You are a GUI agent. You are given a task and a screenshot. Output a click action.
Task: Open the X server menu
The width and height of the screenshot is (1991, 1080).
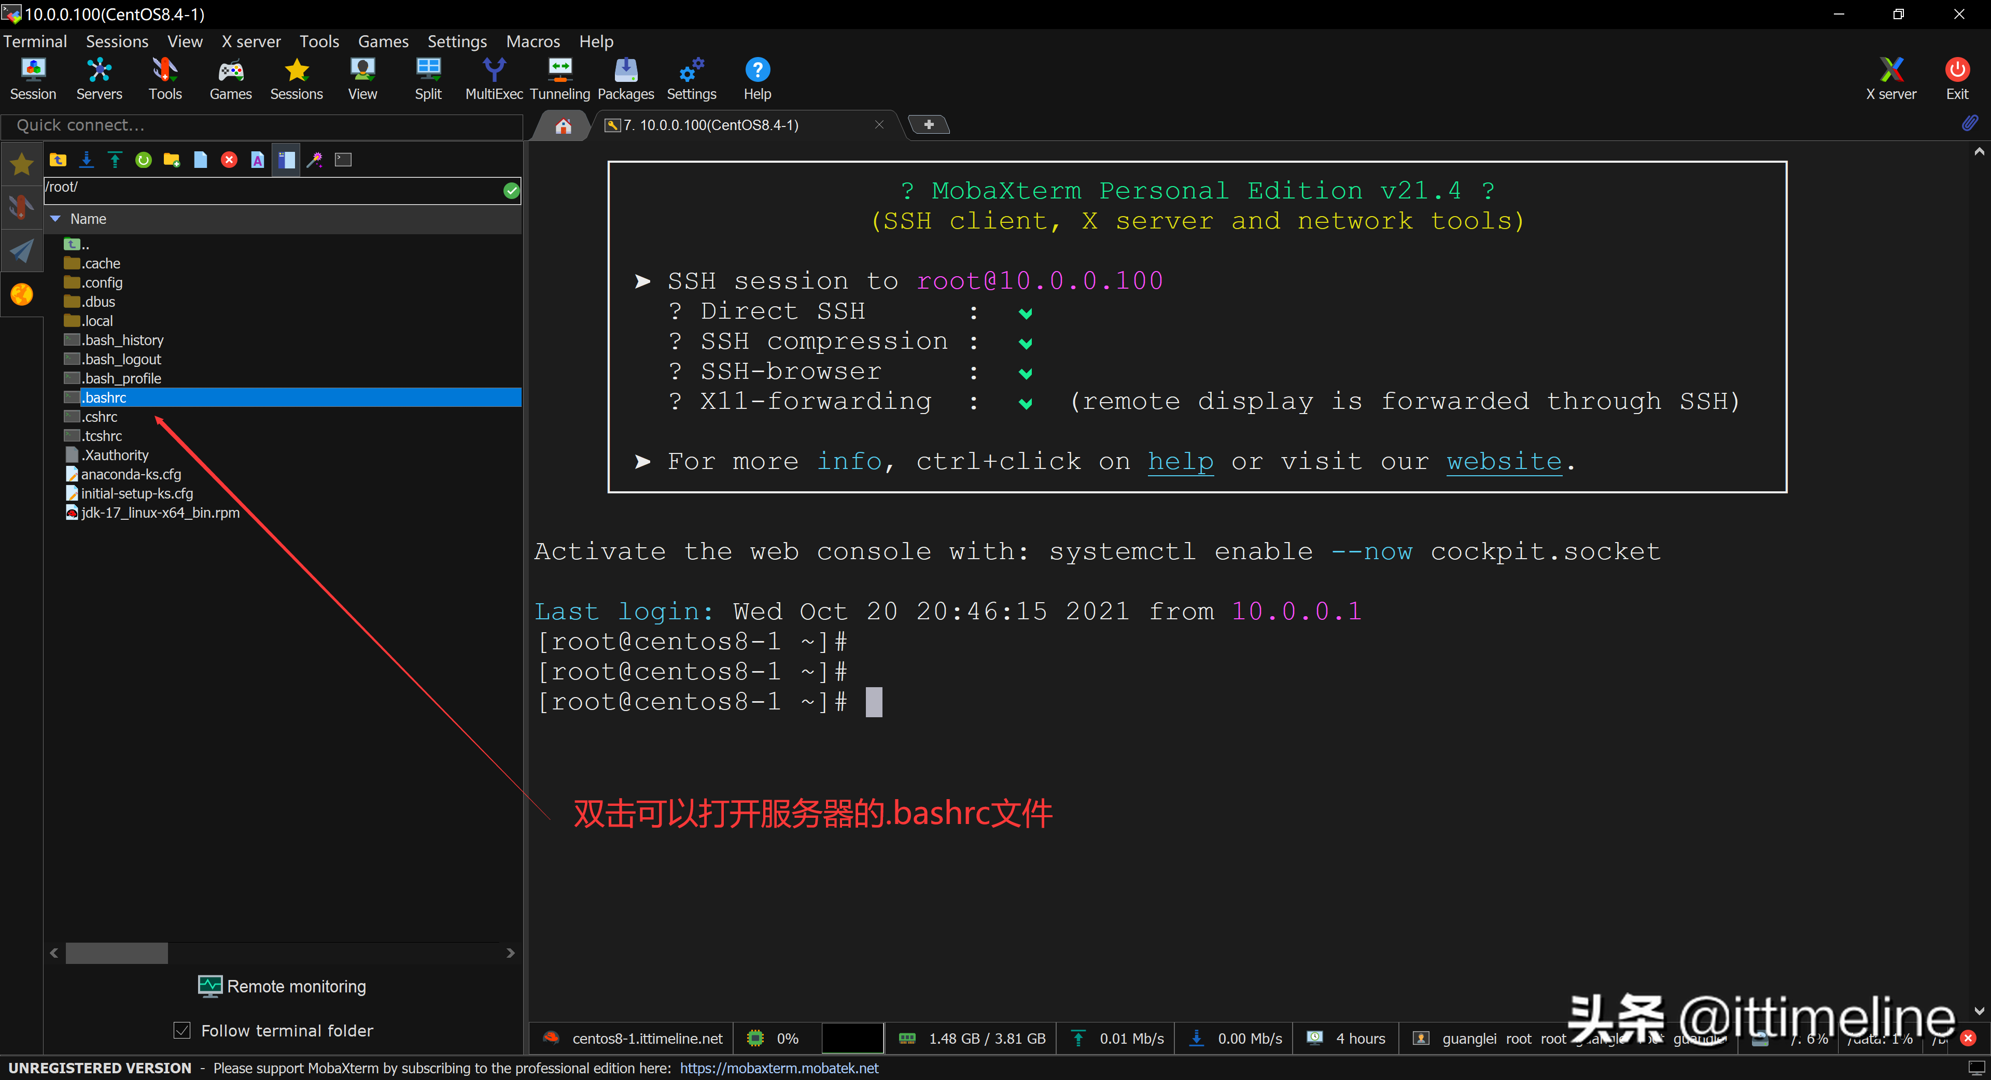[251, 41]
